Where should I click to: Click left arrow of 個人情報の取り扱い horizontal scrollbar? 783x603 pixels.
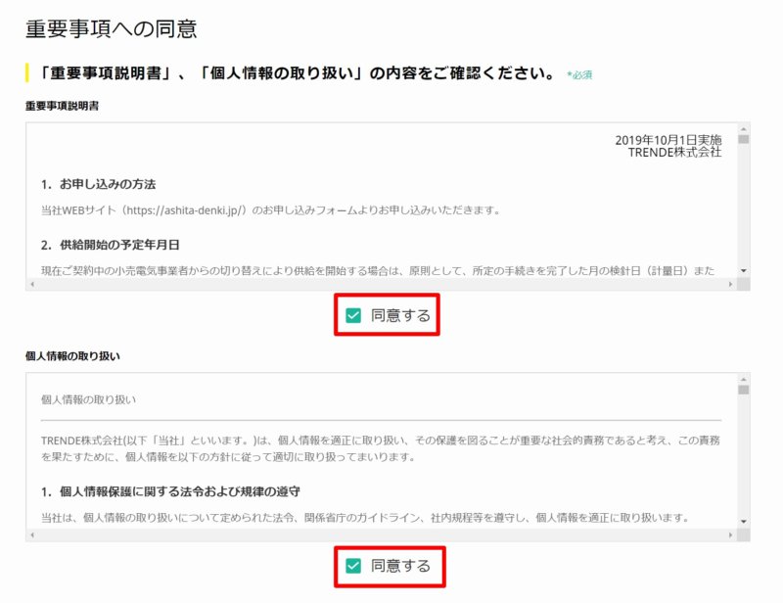32,535
